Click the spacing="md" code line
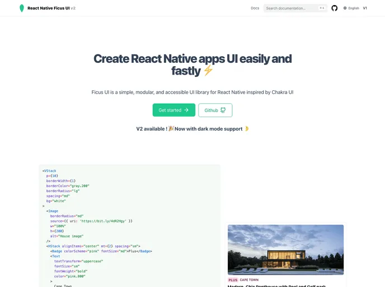The height and width of the screenshot is (287, 385). point(58,196)
